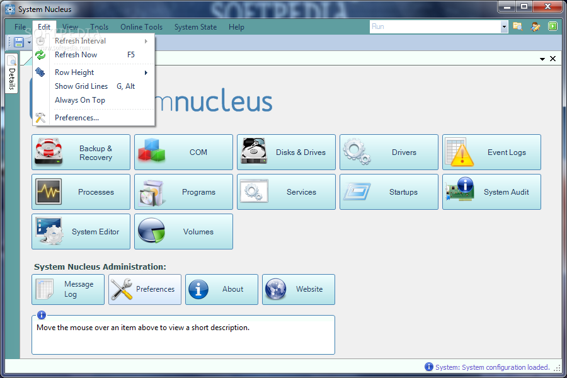
Task: Click the System Editor monitor gear icon
Action: coord(50,231)
